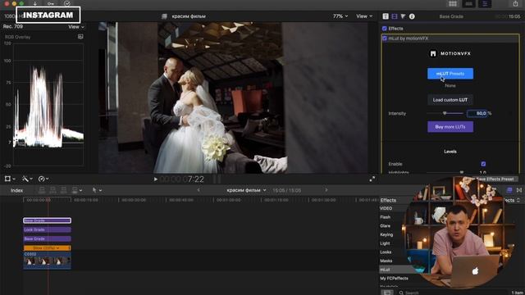This screenshot has height=295, width=525.
Task: Go back in timeline history
Action: point(199,190)
